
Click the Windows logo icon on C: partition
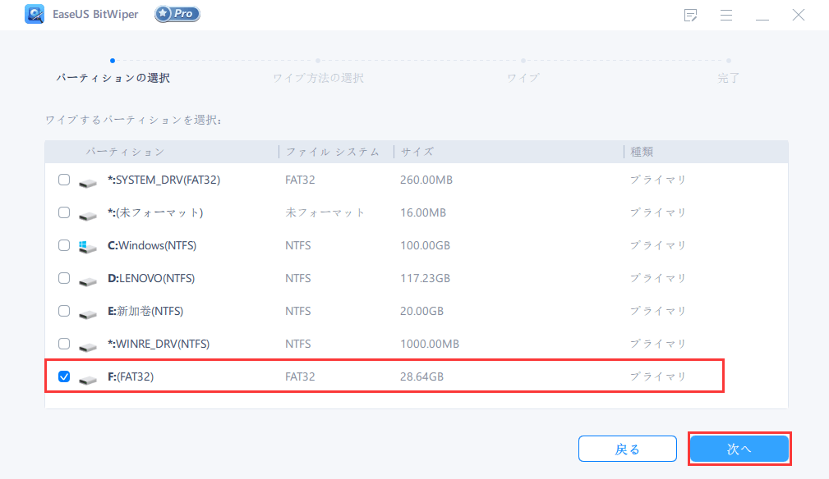pyautogui.click(x=87, y=246)
